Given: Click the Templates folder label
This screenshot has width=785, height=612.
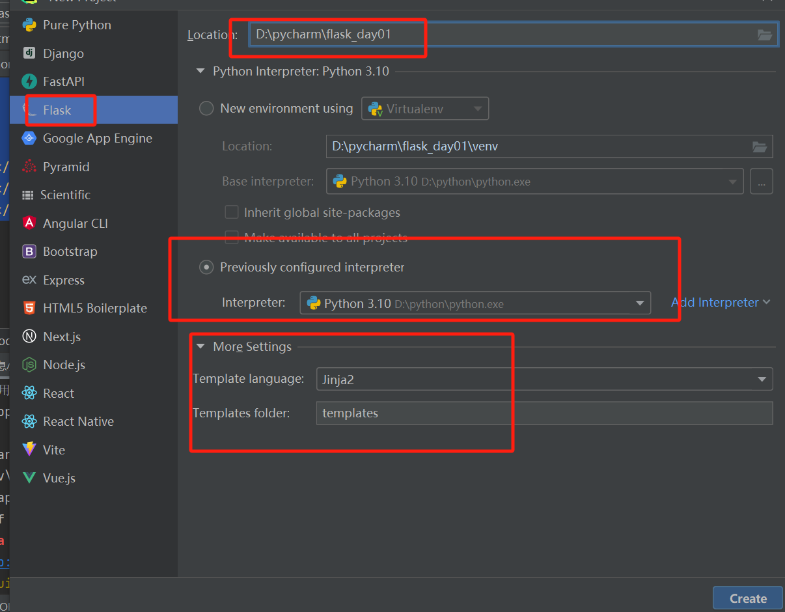Looking at the screenshot, I should point(241,413).
